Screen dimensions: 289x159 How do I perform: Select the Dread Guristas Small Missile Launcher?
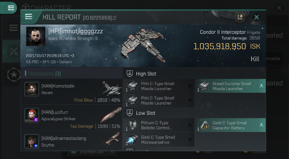[230, 86]
